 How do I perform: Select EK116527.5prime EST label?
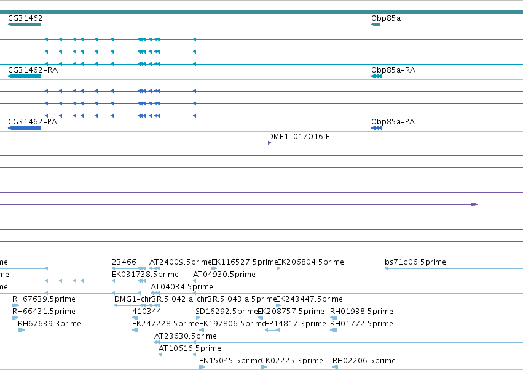(x=245, y=262)
